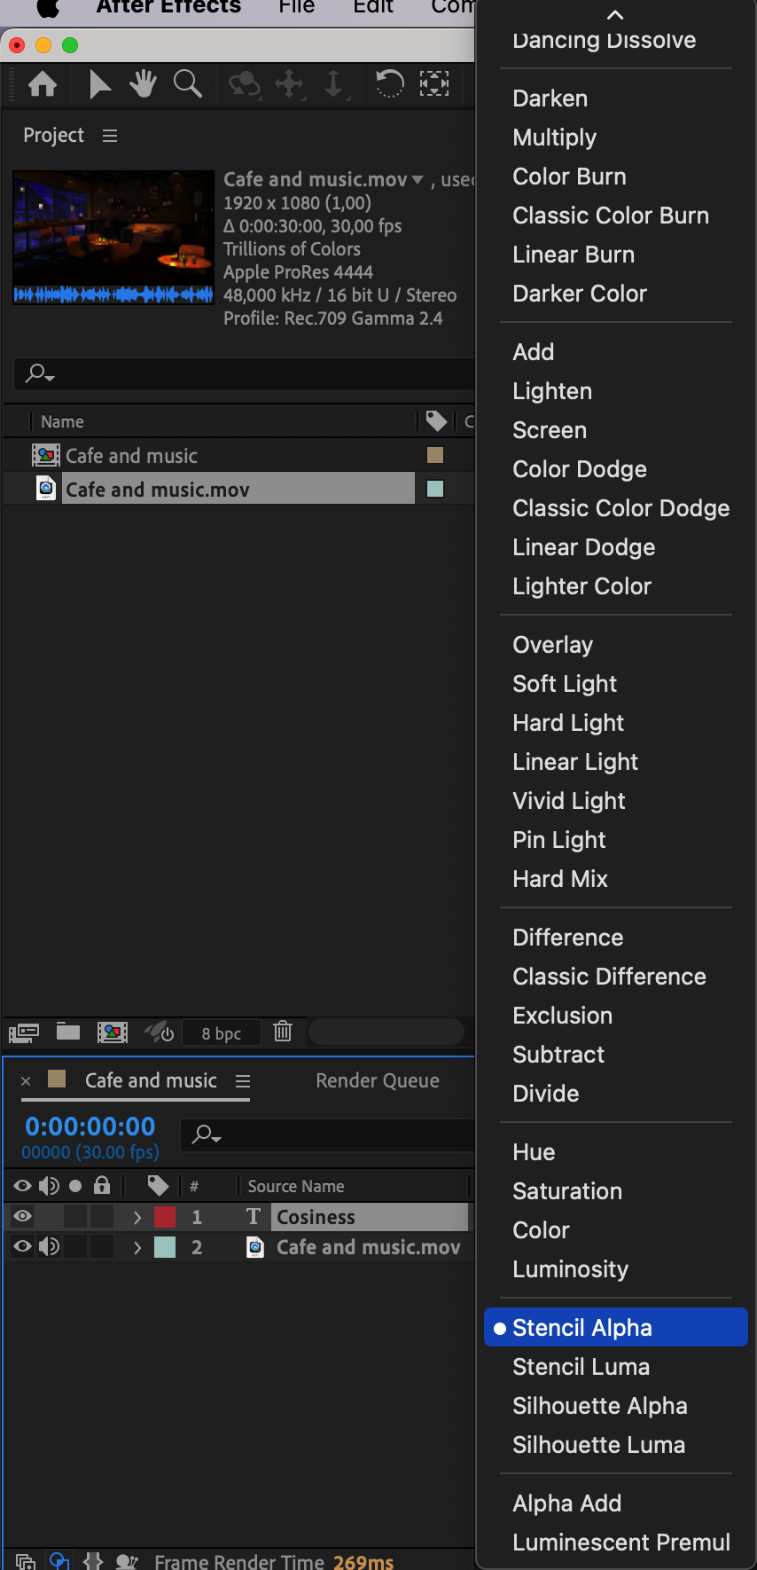Hide the Cosiness text layer

23,1216
